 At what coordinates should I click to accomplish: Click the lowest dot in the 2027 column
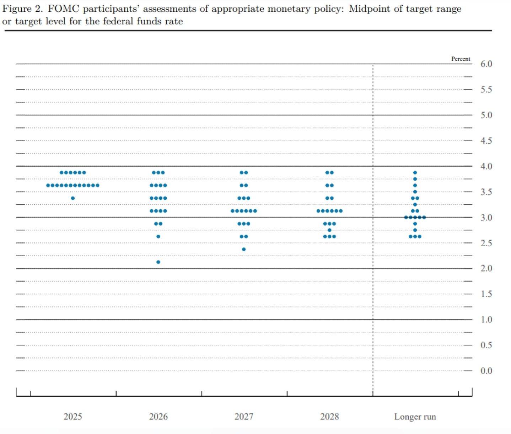coord(244,249)
